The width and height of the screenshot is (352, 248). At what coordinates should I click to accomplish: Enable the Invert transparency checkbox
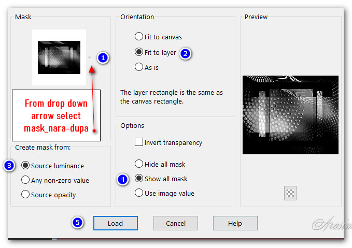pos(139,142)
